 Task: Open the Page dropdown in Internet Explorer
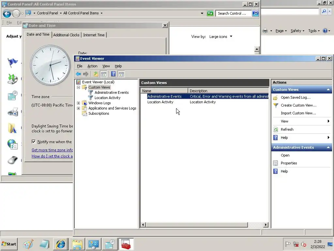click(x=281, y=31)
